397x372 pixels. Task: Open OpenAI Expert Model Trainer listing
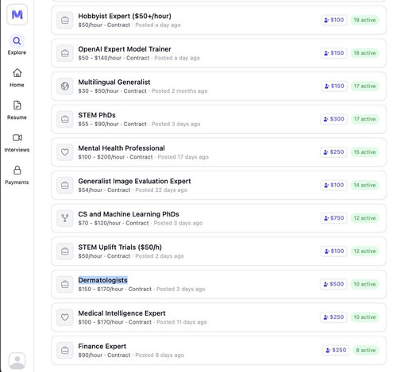[218, 53]
